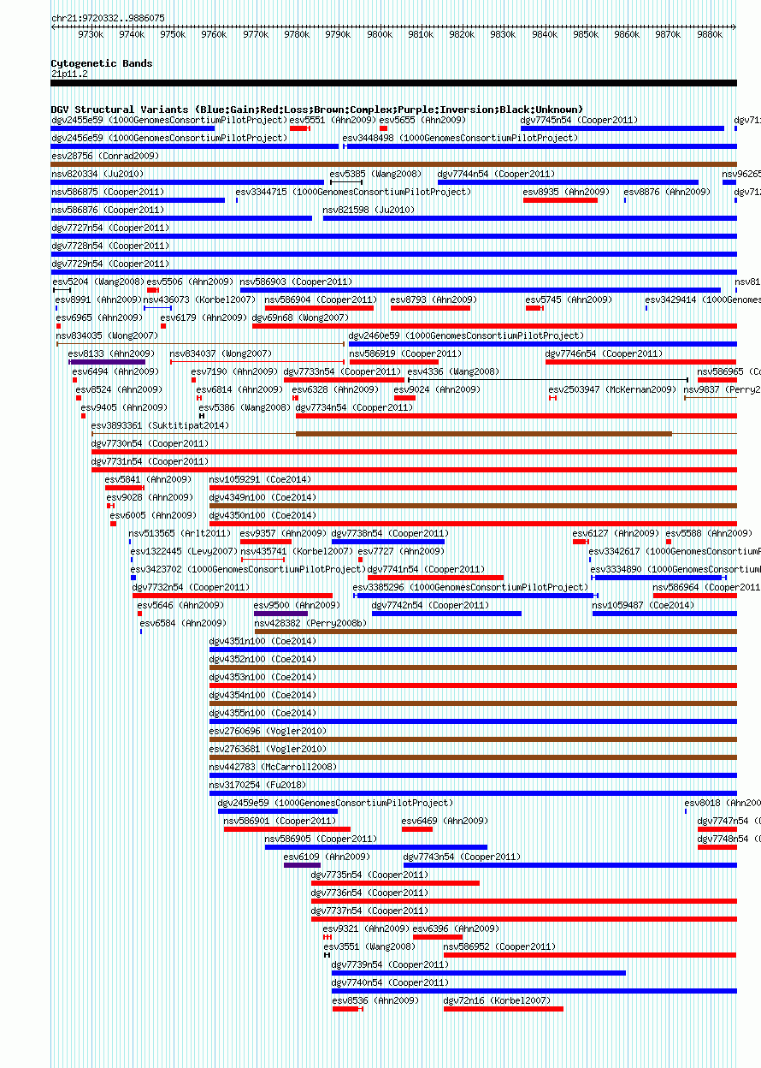Select the esv4336 (Wang2008) label
This screenshot has width=761, height=1068.
coord(453,371)
